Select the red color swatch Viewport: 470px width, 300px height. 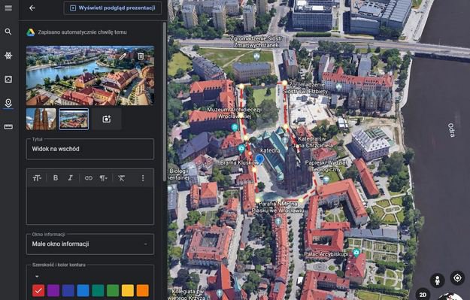point(38,290)
